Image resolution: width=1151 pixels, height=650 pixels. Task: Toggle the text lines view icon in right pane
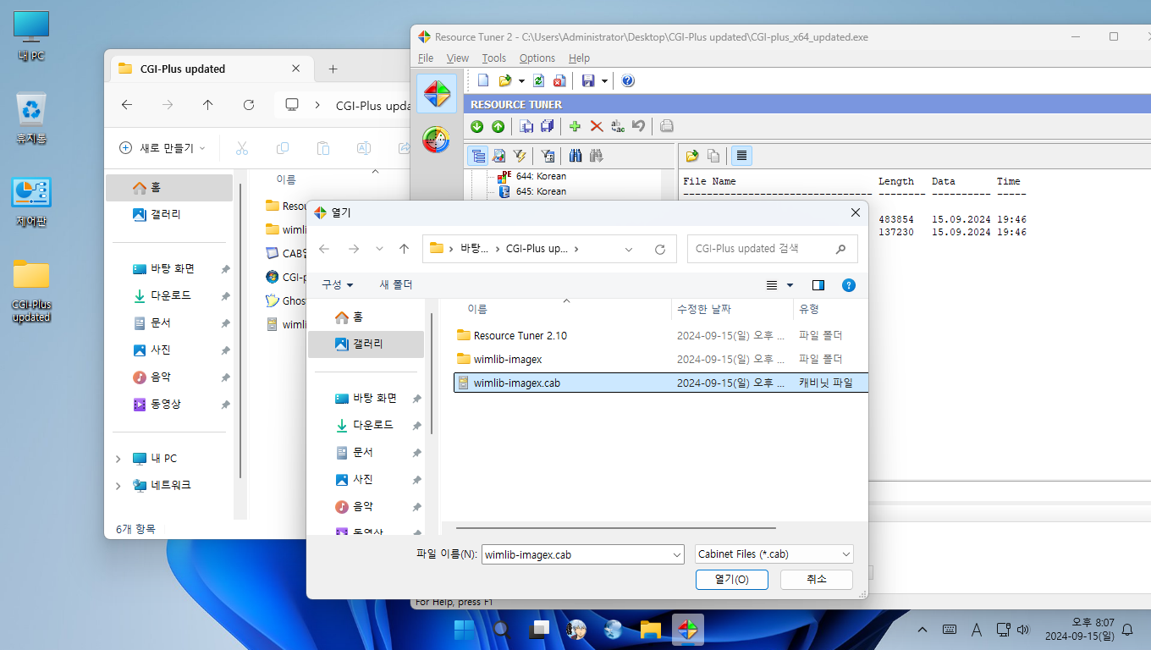click(741, 156)
